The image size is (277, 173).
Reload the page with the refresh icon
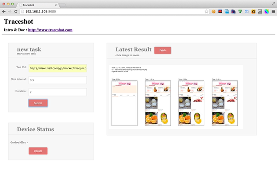click(16, 12)
